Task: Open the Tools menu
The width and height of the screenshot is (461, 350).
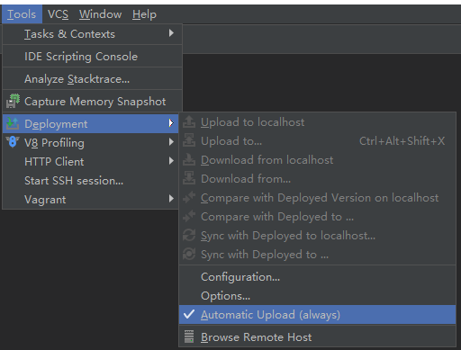Action: (22, 14)
